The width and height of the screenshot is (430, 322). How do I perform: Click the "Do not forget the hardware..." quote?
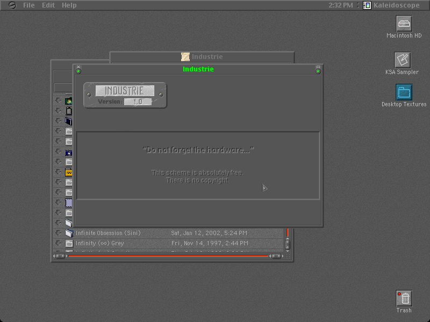[198, 150]
